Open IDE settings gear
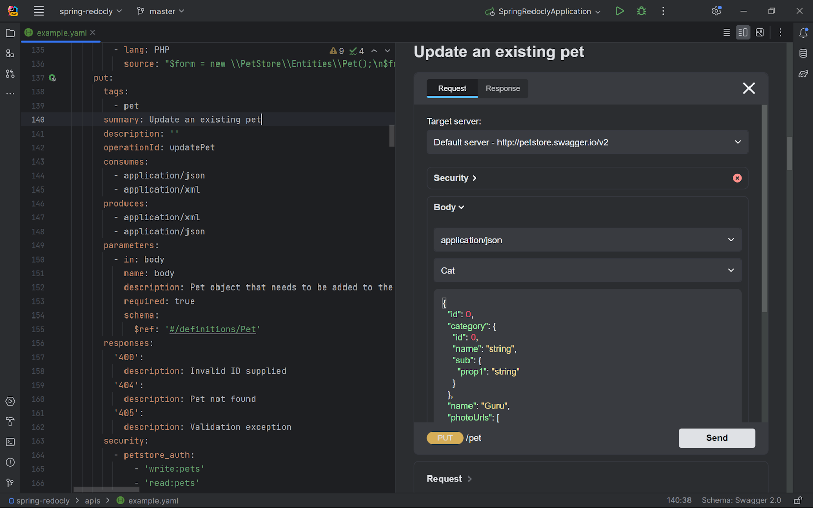 tap(716, 11)
